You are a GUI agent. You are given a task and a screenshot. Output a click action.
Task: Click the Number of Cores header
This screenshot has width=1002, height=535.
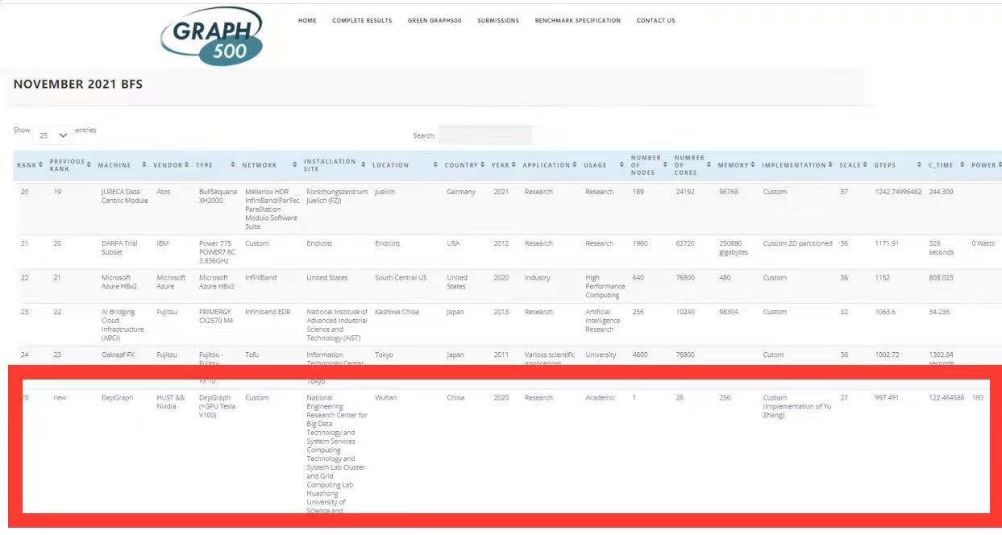pos(689,165)
